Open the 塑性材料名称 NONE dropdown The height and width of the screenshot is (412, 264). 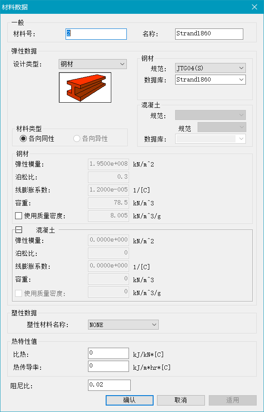[x=123, y=324]
